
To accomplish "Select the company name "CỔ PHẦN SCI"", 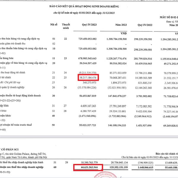I will click(x=10, y=150).
